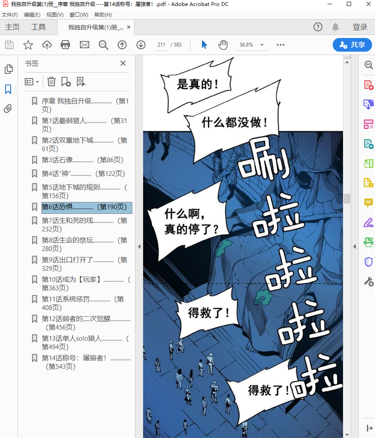Image resolution: width=375 pixels, height=438 pixels.
Task: Open more tools ellipsis menu
Action: pos(280,45)
